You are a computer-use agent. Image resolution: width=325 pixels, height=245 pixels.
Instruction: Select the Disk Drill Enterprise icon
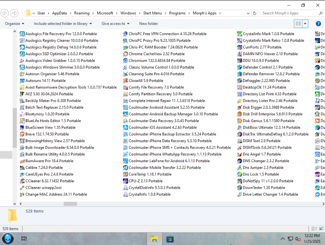tap(239, 114)
